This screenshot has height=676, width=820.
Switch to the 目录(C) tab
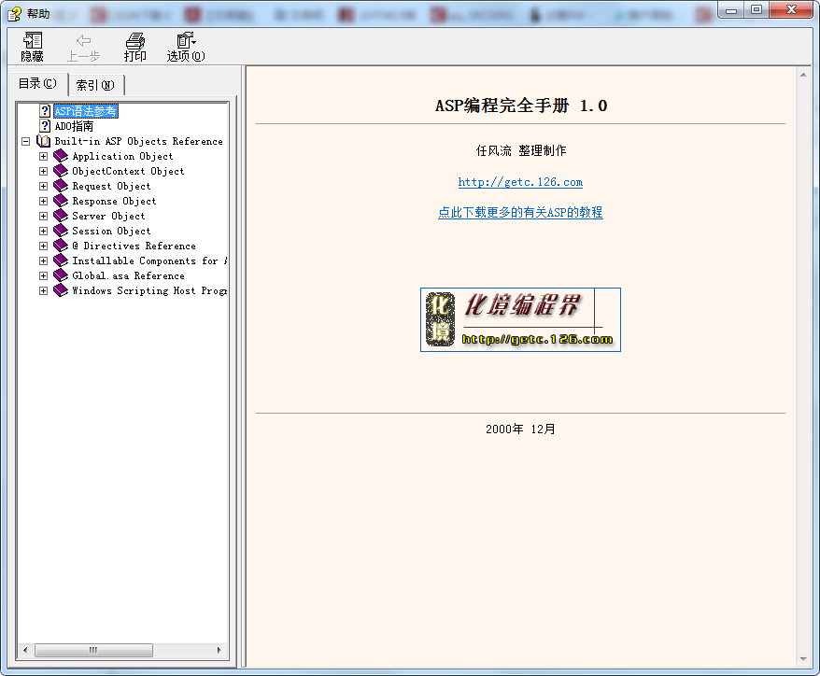point(35,83)
